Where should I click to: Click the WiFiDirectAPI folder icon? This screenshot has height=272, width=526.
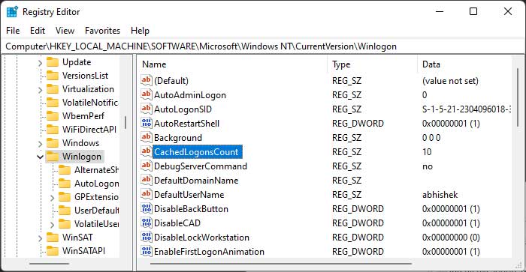point(53,130)
